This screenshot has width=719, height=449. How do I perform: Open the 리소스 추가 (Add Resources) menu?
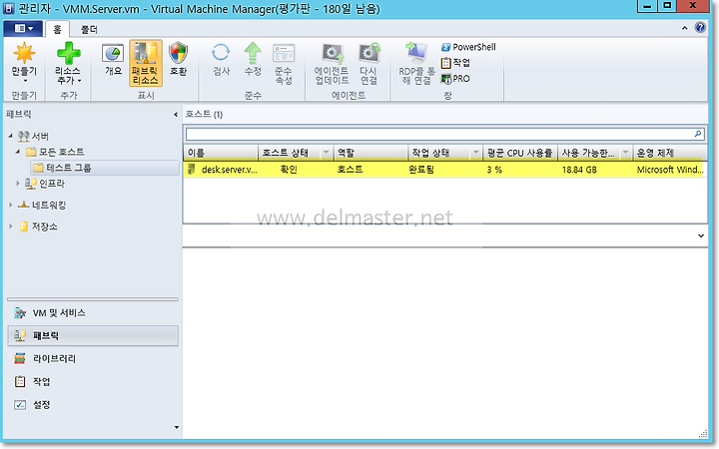[68, 63]
